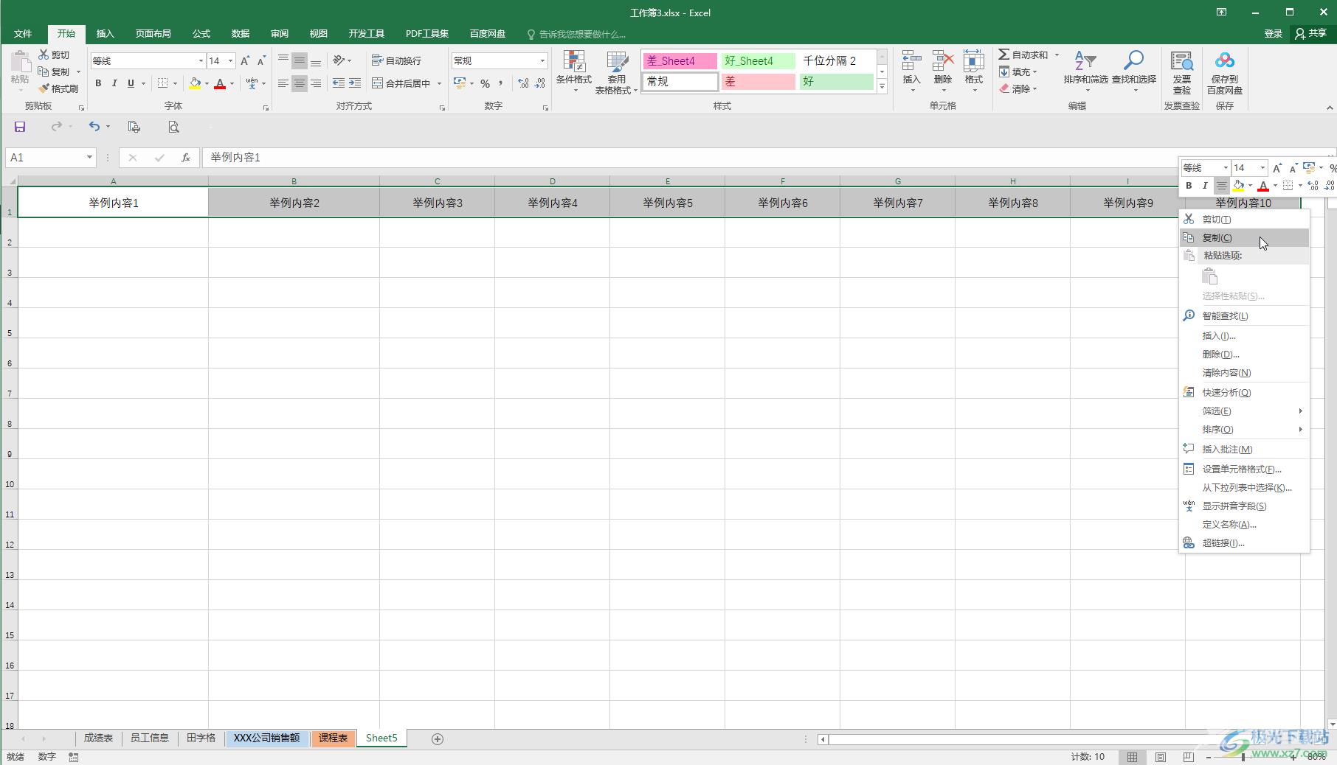
Task: Click the 清除 clear button in editing group
Action: (x=1019, y=89)
